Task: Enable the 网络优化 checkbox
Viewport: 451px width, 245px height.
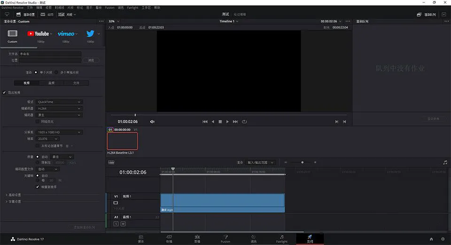Action: (38, 121)
